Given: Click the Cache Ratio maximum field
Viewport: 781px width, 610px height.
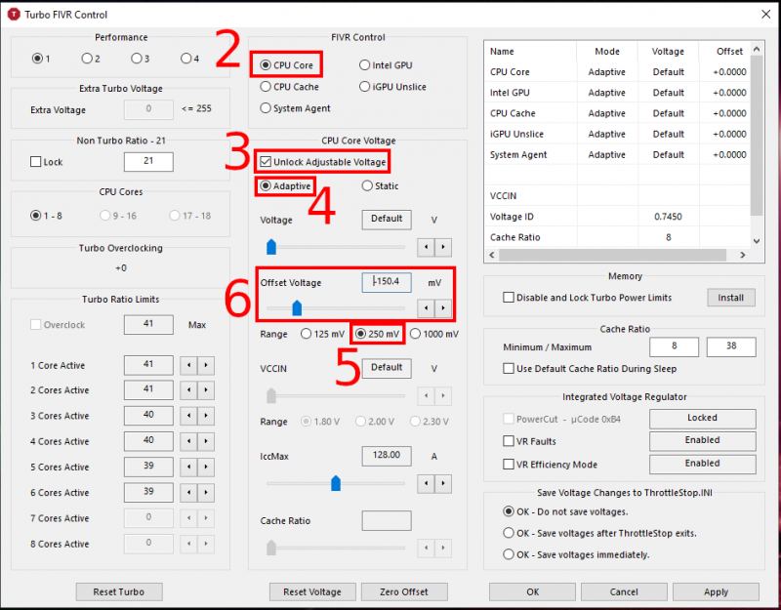Looking at the screenshot, I should pos(730,346).
